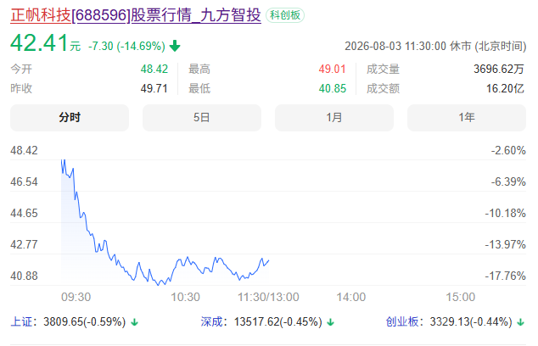Switch to the 5日 chart tab
This screenshot has width=538, height=346.
[x=202, y=118]
